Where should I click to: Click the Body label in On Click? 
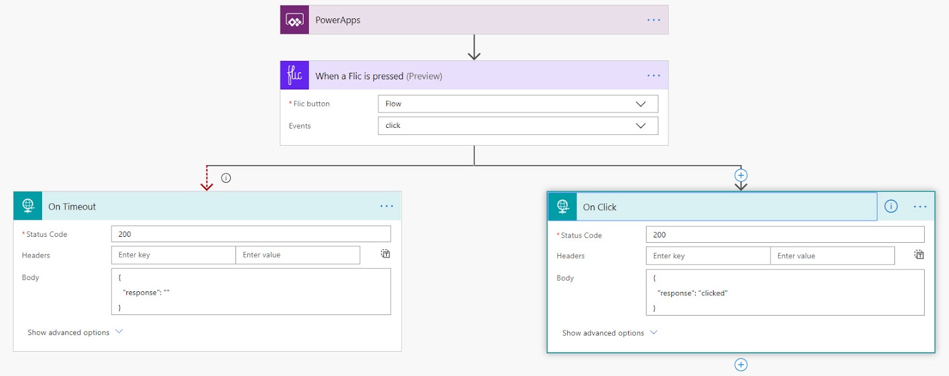point(565,278)
